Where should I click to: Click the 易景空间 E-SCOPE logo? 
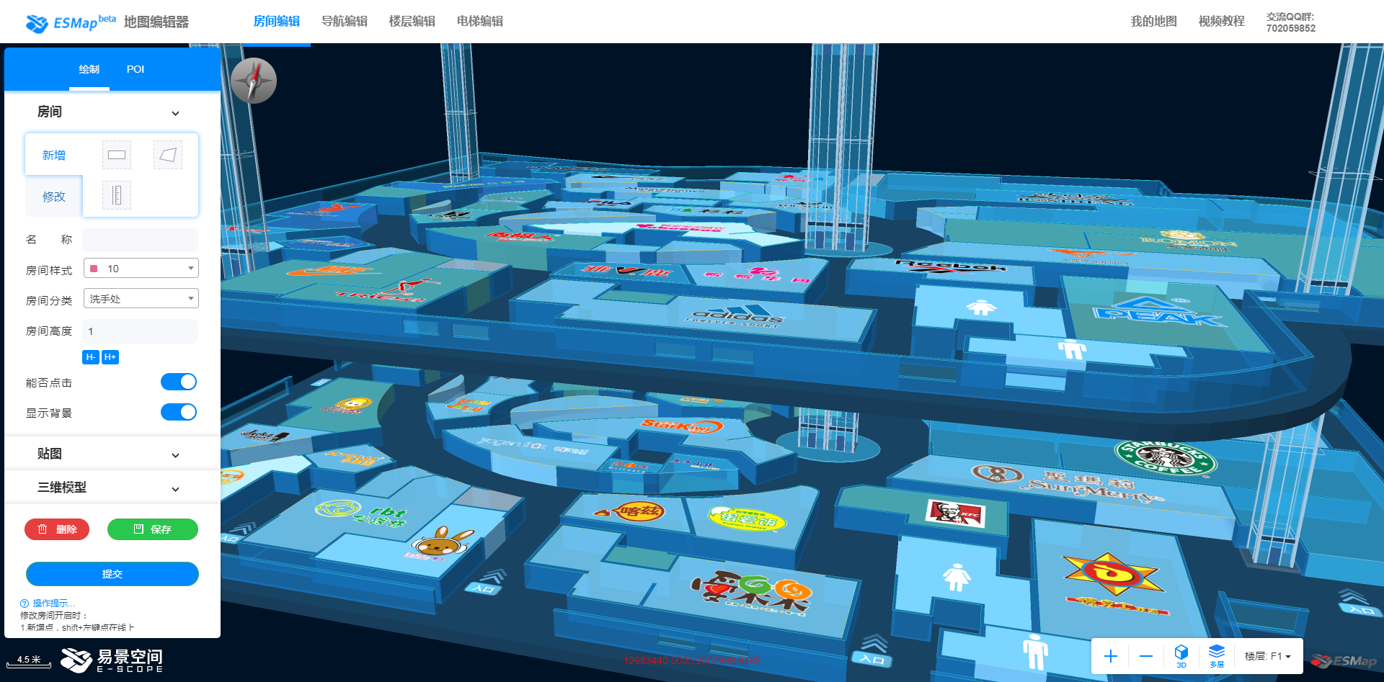[112, 660]
